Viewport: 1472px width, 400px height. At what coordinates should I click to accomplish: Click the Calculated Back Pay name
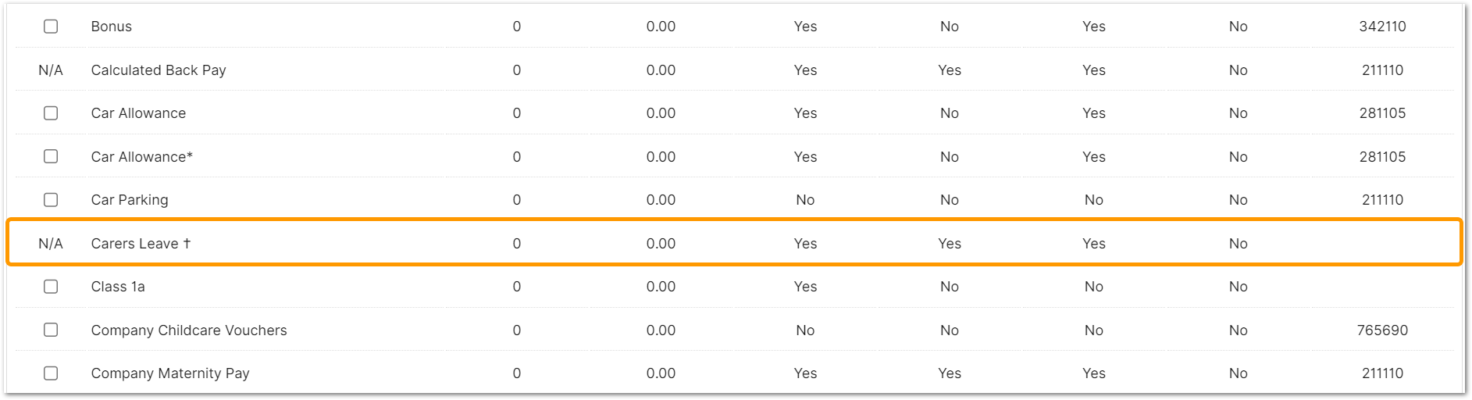click(x=159, y=70)
